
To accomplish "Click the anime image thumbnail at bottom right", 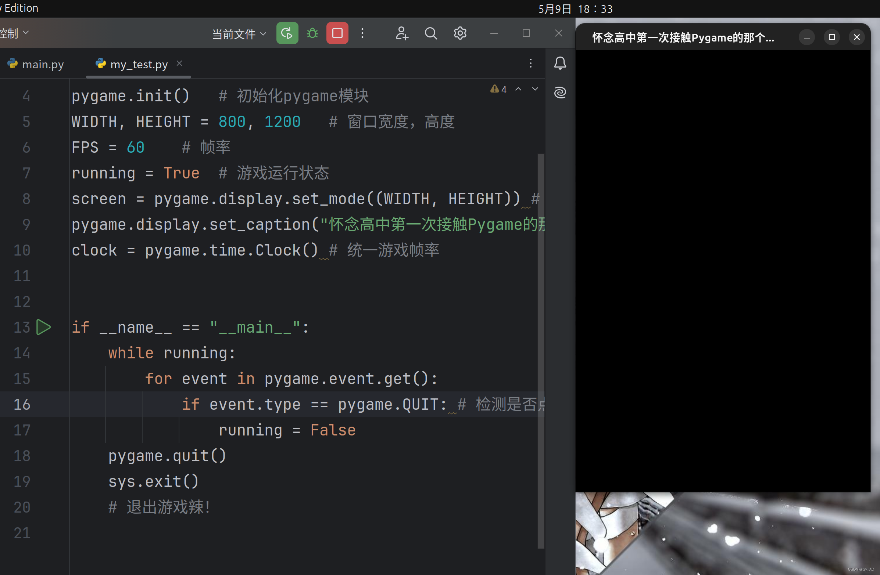I will coord(725,535).
